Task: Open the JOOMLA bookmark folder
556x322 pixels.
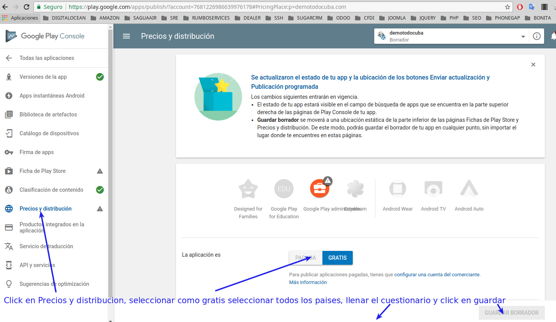Action: click(x=393, y=18)
